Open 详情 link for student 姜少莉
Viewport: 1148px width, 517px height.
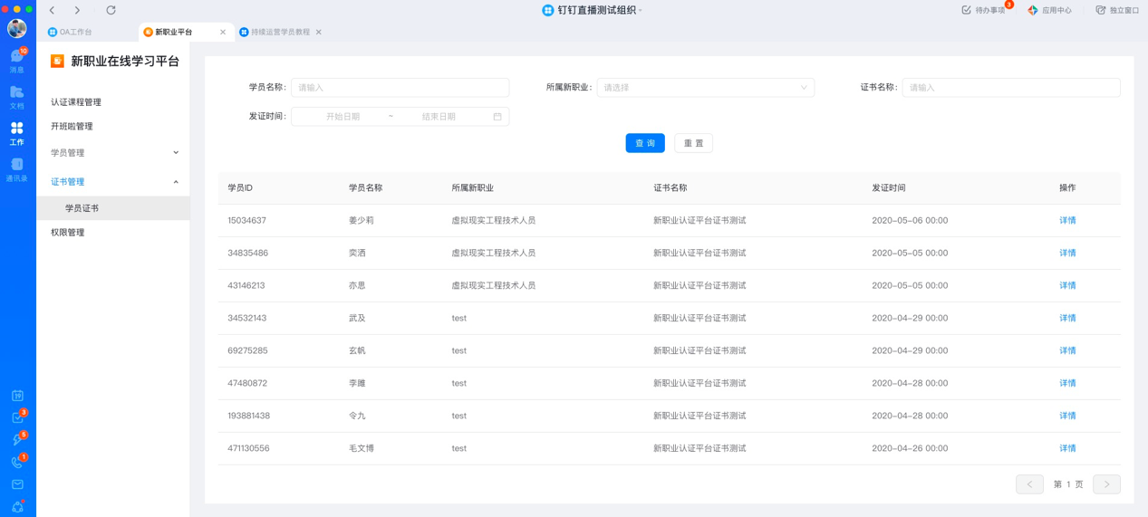[x=1067, y=220]
